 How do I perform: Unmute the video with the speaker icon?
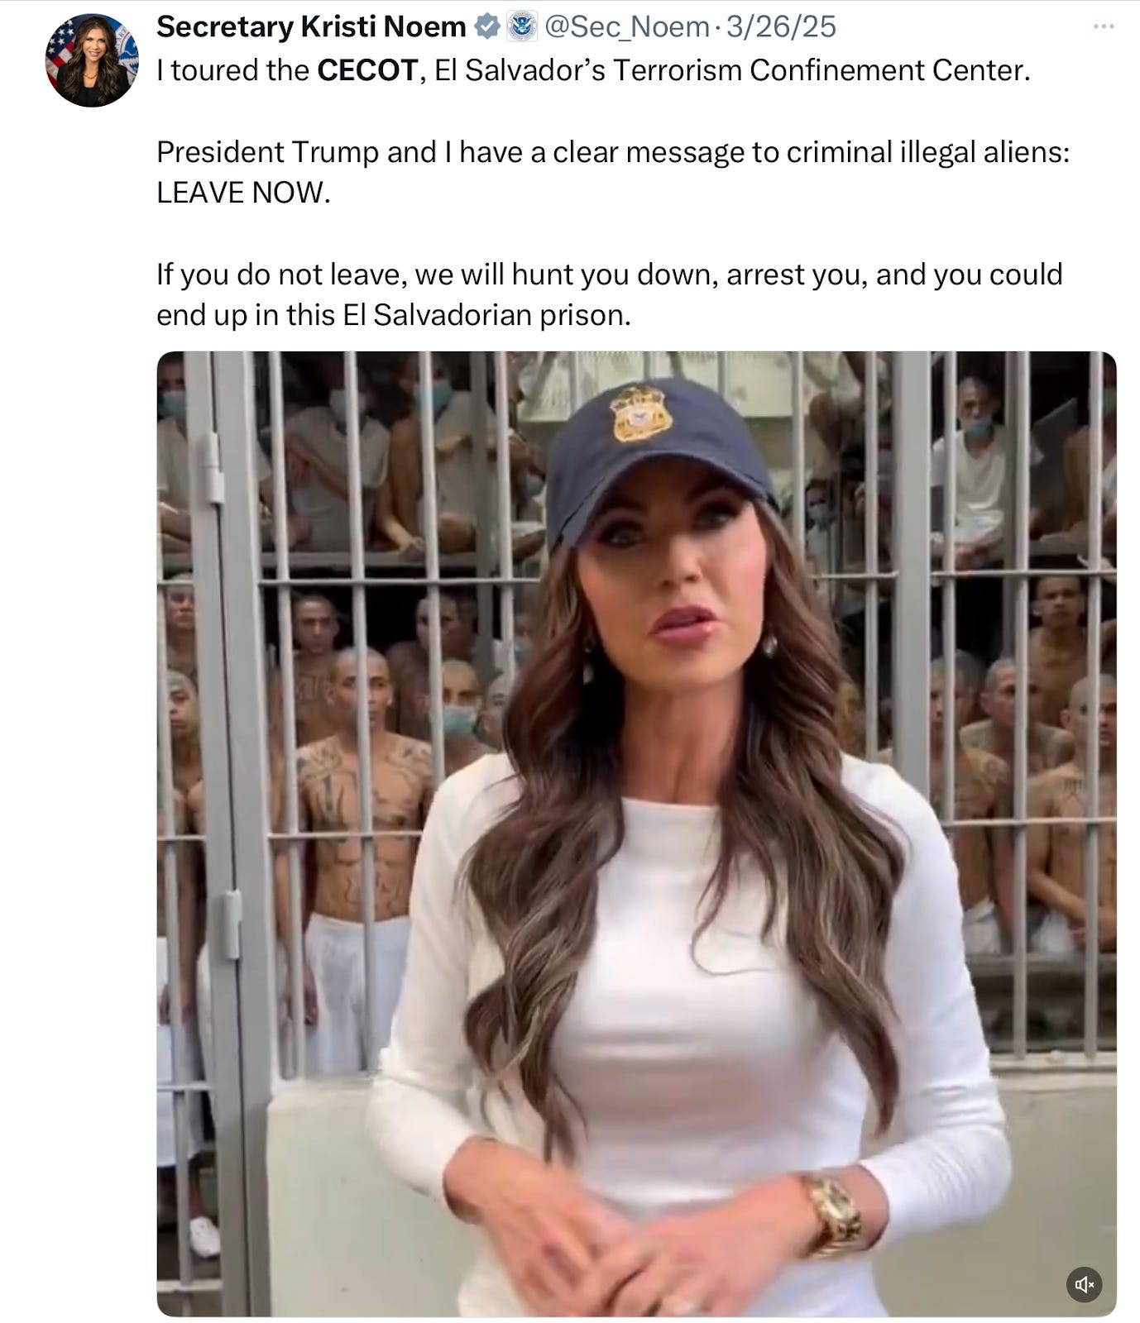click(1084, 1284)
